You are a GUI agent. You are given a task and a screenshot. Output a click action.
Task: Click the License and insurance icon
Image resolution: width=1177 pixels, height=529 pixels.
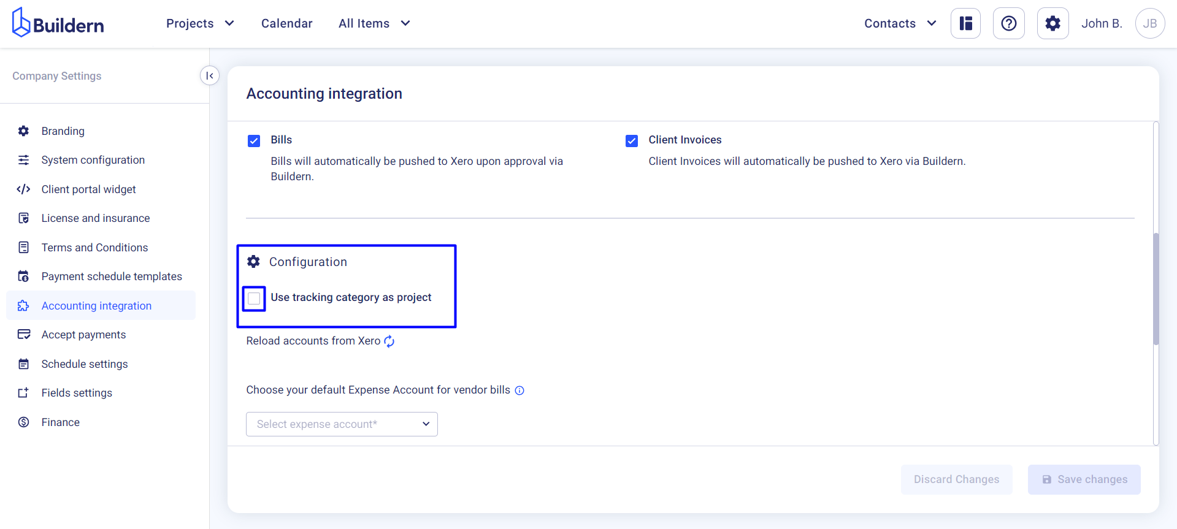click(x=24, y=218)
